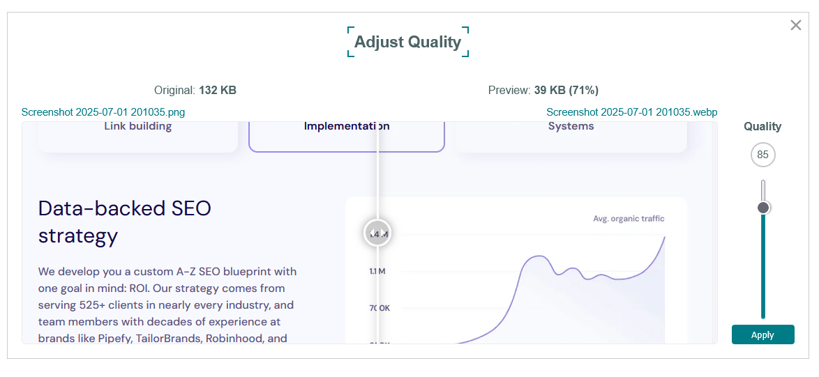The width and height of the screenshot is (819, 377).
Task: Click the Implementation tab in the preview image
Action: [x=346, y=137]
